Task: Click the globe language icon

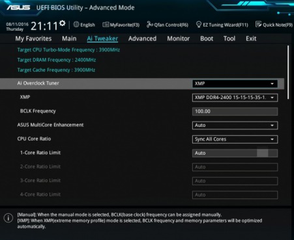Action: coord(76,25)
